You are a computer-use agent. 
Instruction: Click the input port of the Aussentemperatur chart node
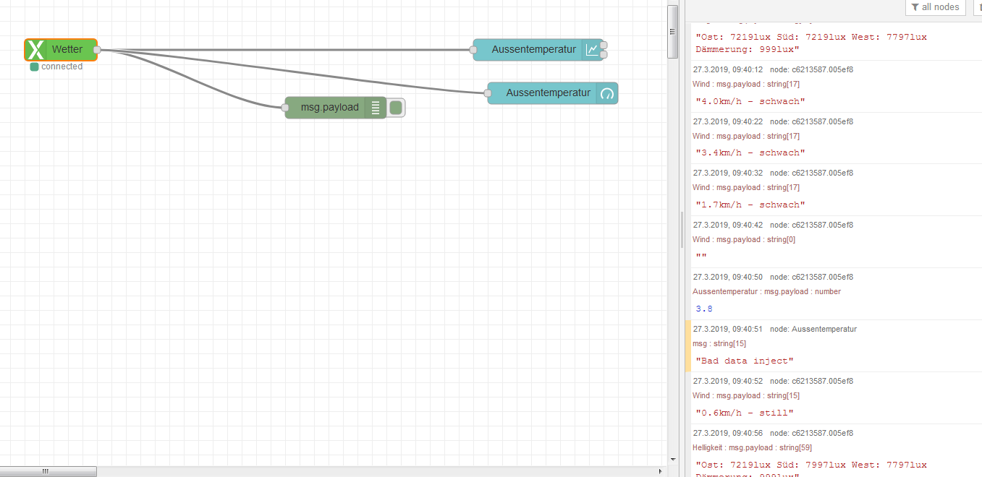[x=473, y=50]
